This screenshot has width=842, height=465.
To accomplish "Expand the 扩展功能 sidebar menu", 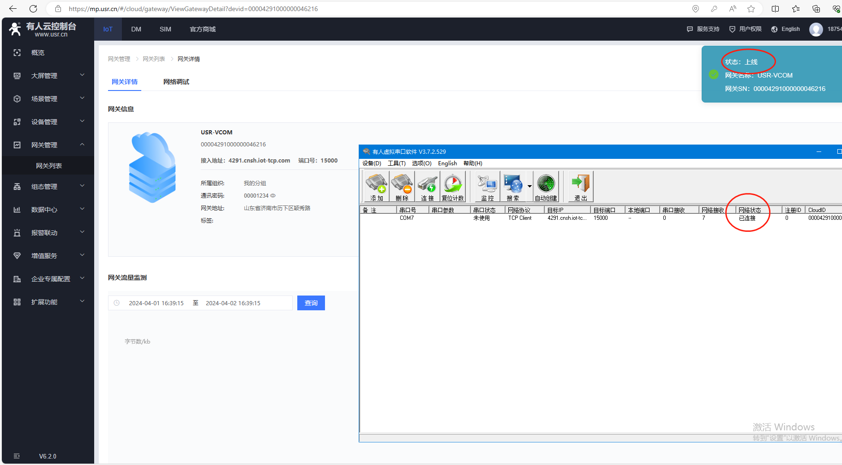I will (48, 302).
